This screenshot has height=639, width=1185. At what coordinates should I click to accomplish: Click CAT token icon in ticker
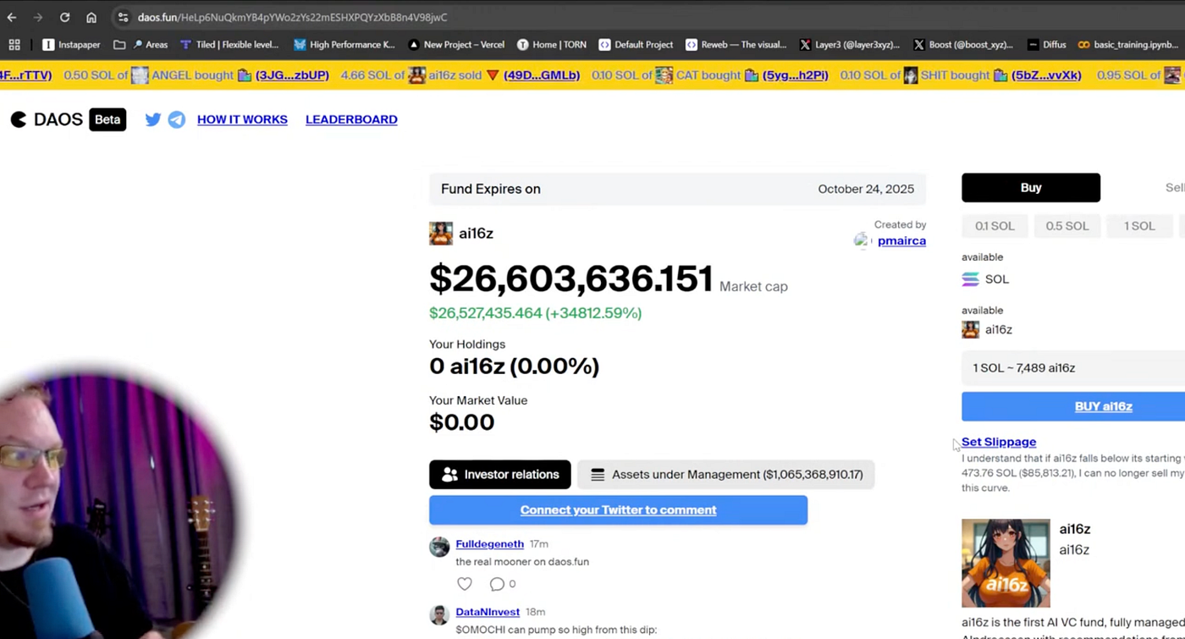click(664, 75)
